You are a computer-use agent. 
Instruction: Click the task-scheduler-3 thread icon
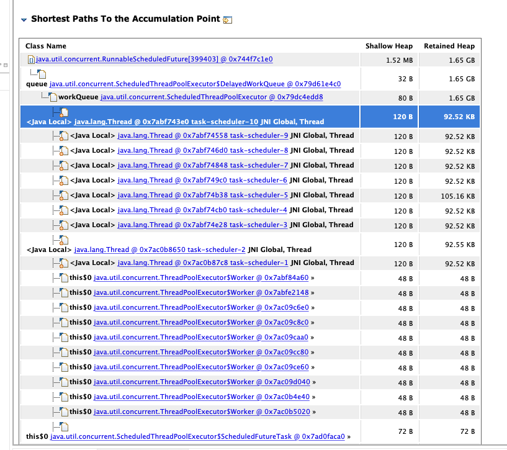point(63,225)
